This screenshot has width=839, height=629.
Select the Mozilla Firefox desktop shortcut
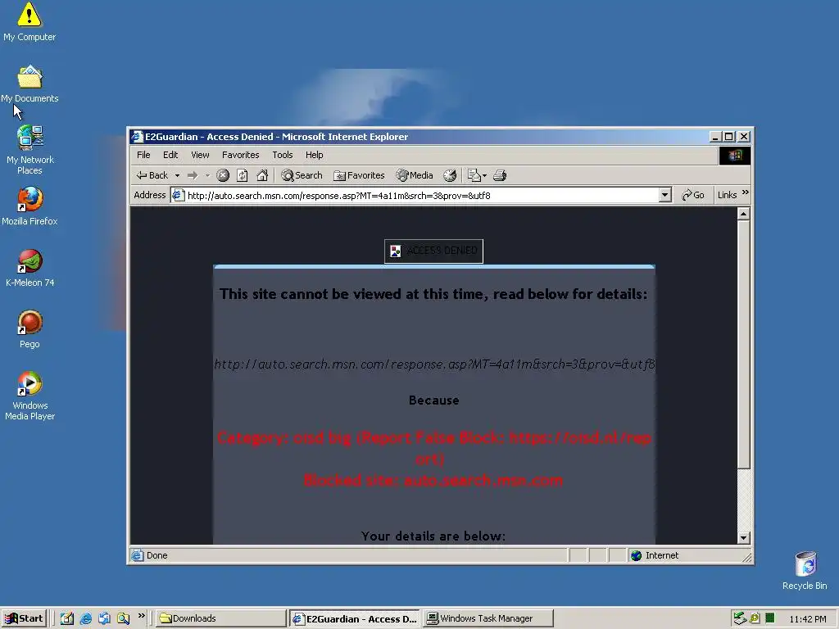click(x=29, y=206)
